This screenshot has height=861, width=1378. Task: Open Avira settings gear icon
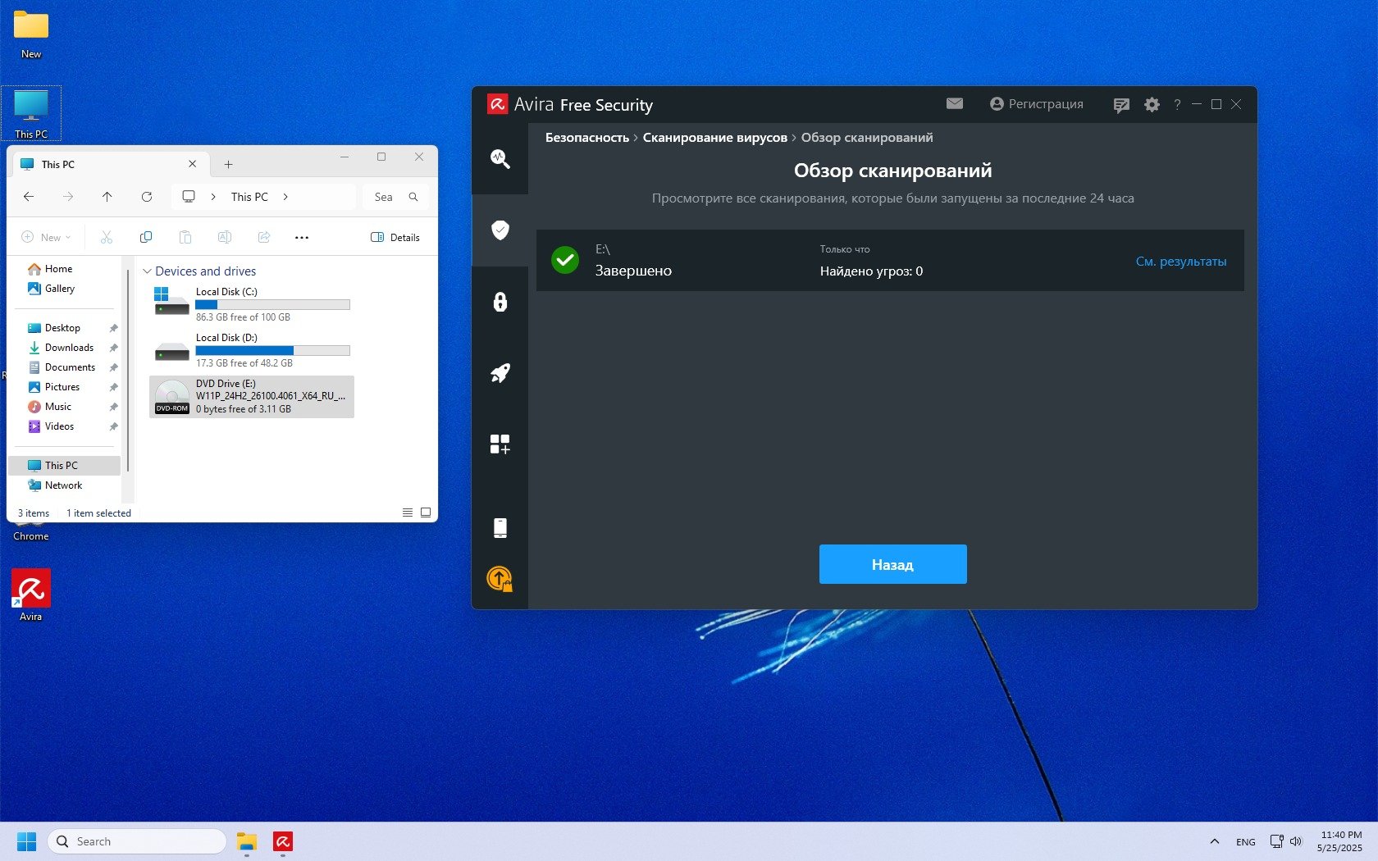(1152, 105)
